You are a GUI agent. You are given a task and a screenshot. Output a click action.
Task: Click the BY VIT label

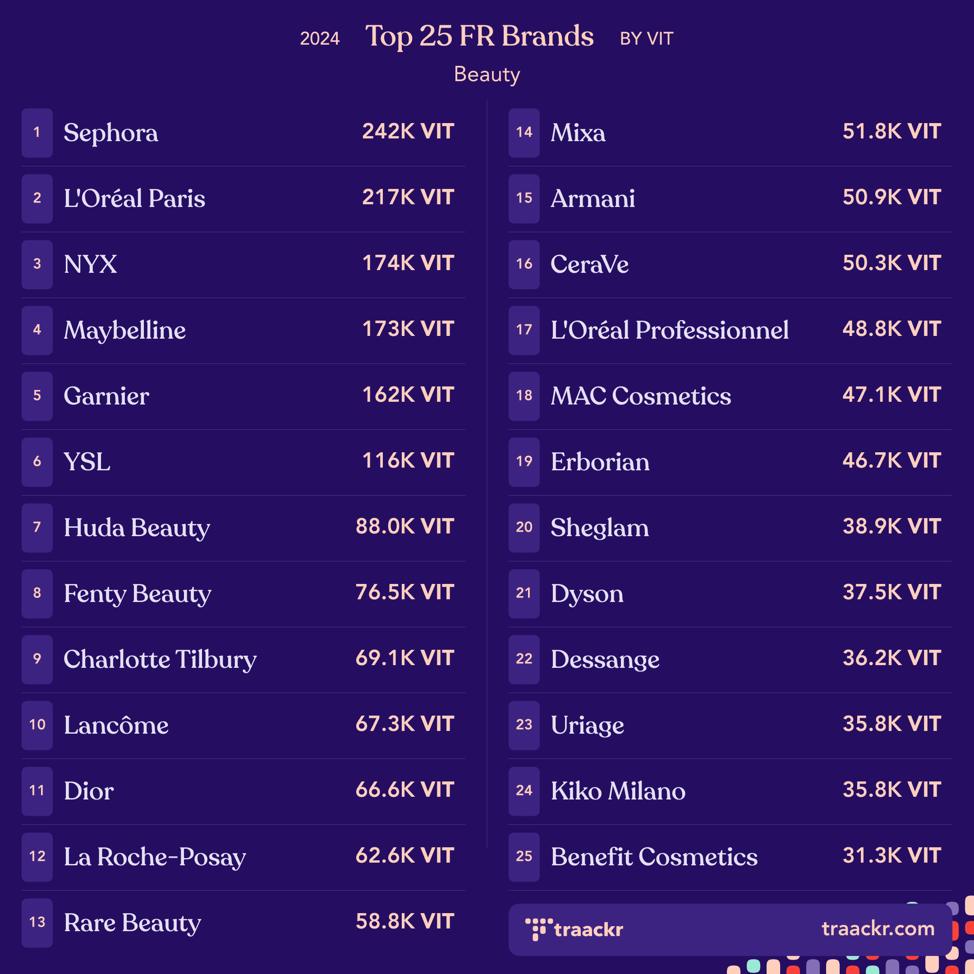[646, 39]
